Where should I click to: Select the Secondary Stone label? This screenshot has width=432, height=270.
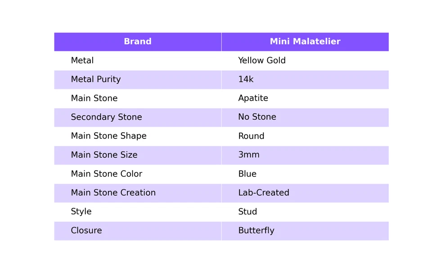click(106, 117)
